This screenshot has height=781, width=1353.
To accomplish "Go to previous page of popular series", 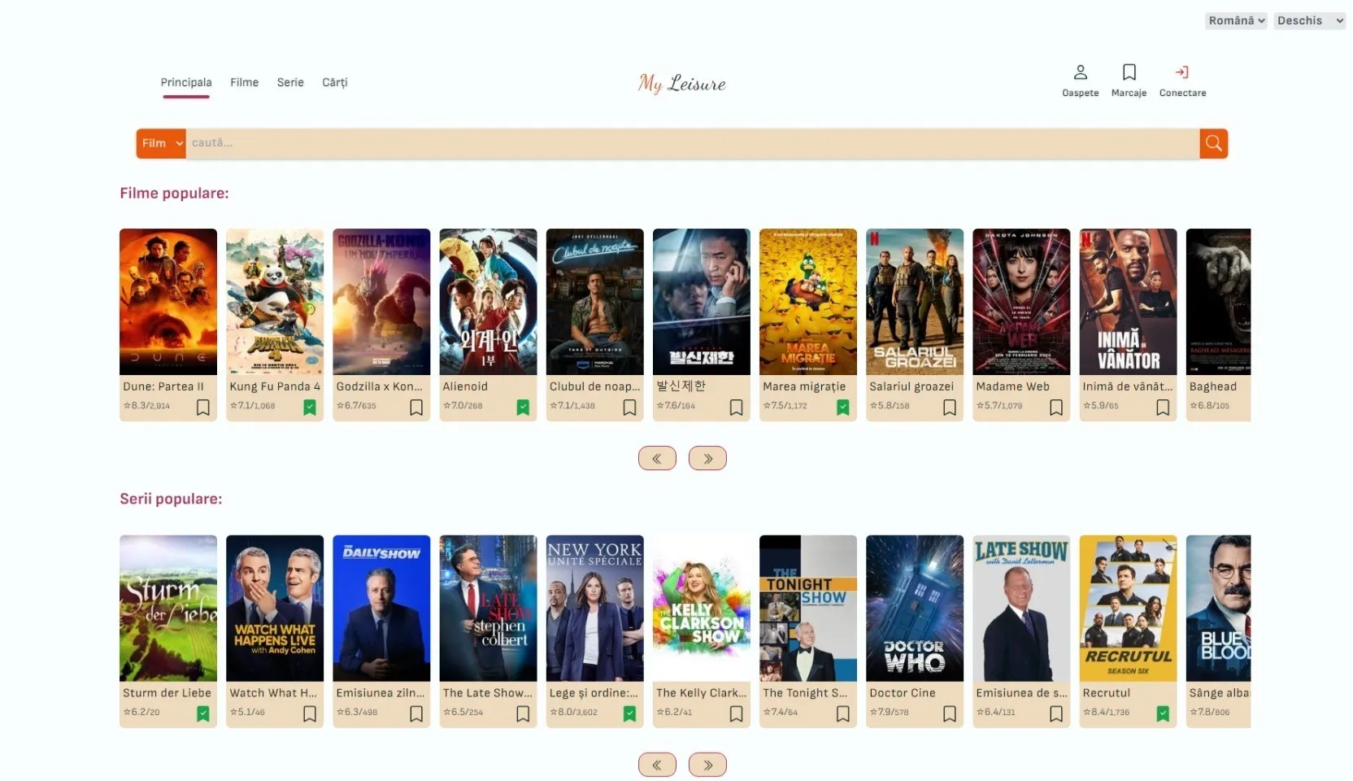I will [657, 765].
